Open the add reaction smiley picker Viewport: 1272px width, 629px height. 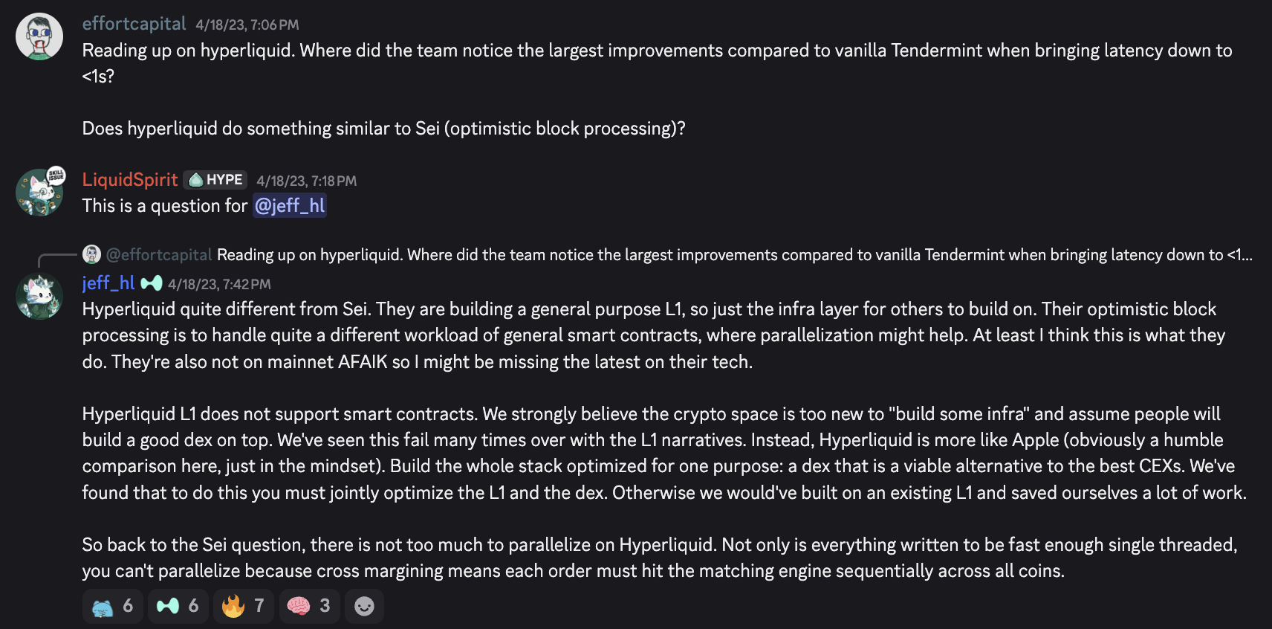click(x=364, y=606)
